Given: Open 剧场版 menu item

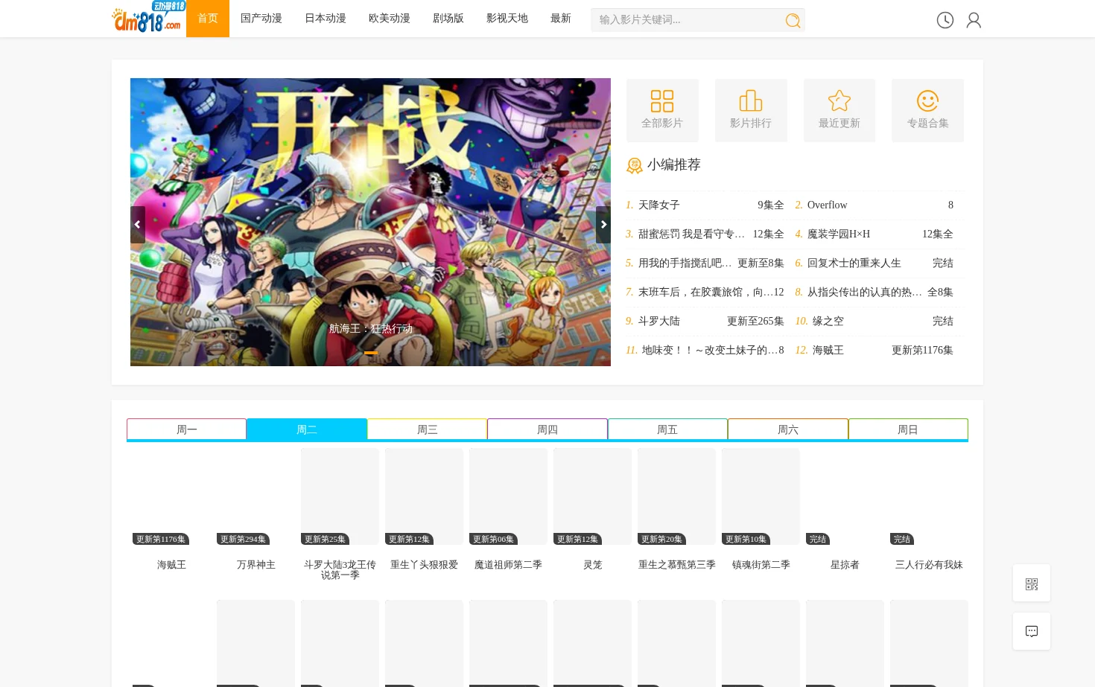Looking at the screenshot, I should click(x=448, y=19).
